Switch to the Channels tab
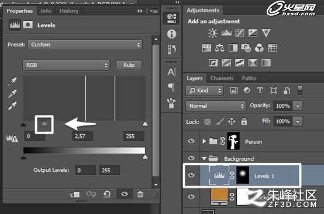The height and width of the screenshot is (214, 324). tap(222, 78)
